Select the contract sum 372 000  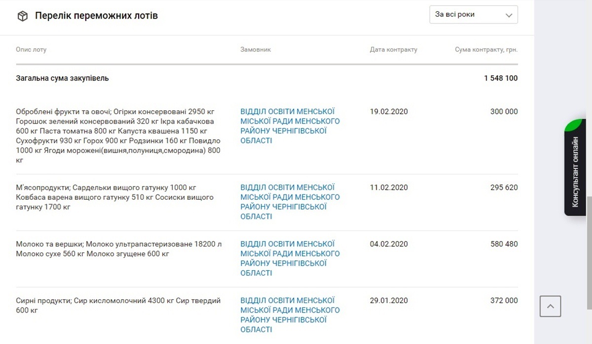(504, 301)
